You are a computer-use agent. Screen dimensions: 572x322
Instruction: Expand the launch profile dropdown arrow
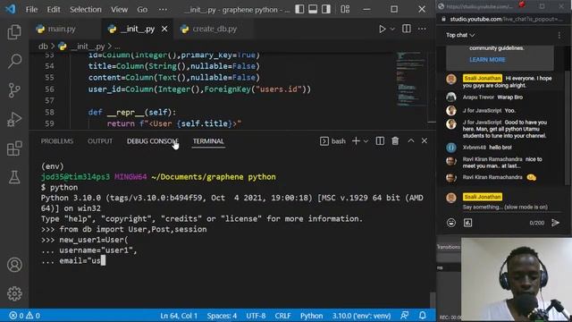point(366,141)
